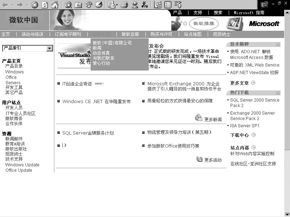Collapse the 热门下载 panel arrow

(278, 93)
